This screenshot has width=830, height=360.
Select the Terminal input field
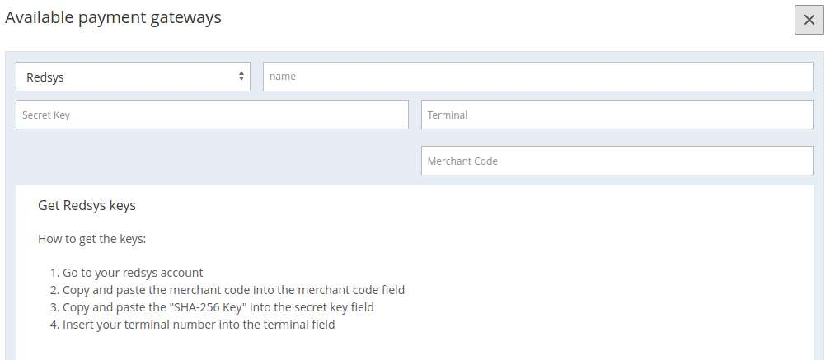(617, 115)
